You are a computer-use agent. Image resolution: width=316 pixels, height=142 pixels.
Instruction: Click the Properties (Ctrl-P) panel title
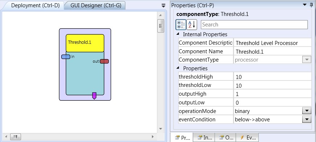(x=192, y=5)
